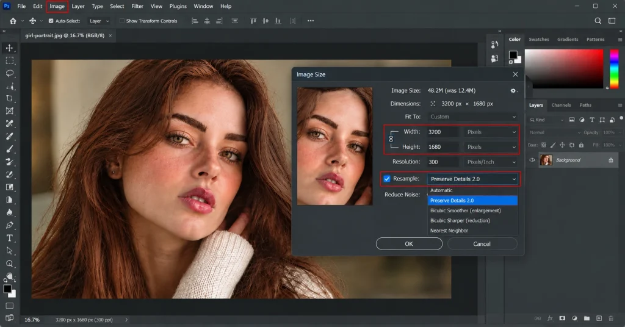Select the Path Selection arrow tool
This screenshot has width=625, height=327.
9,251
